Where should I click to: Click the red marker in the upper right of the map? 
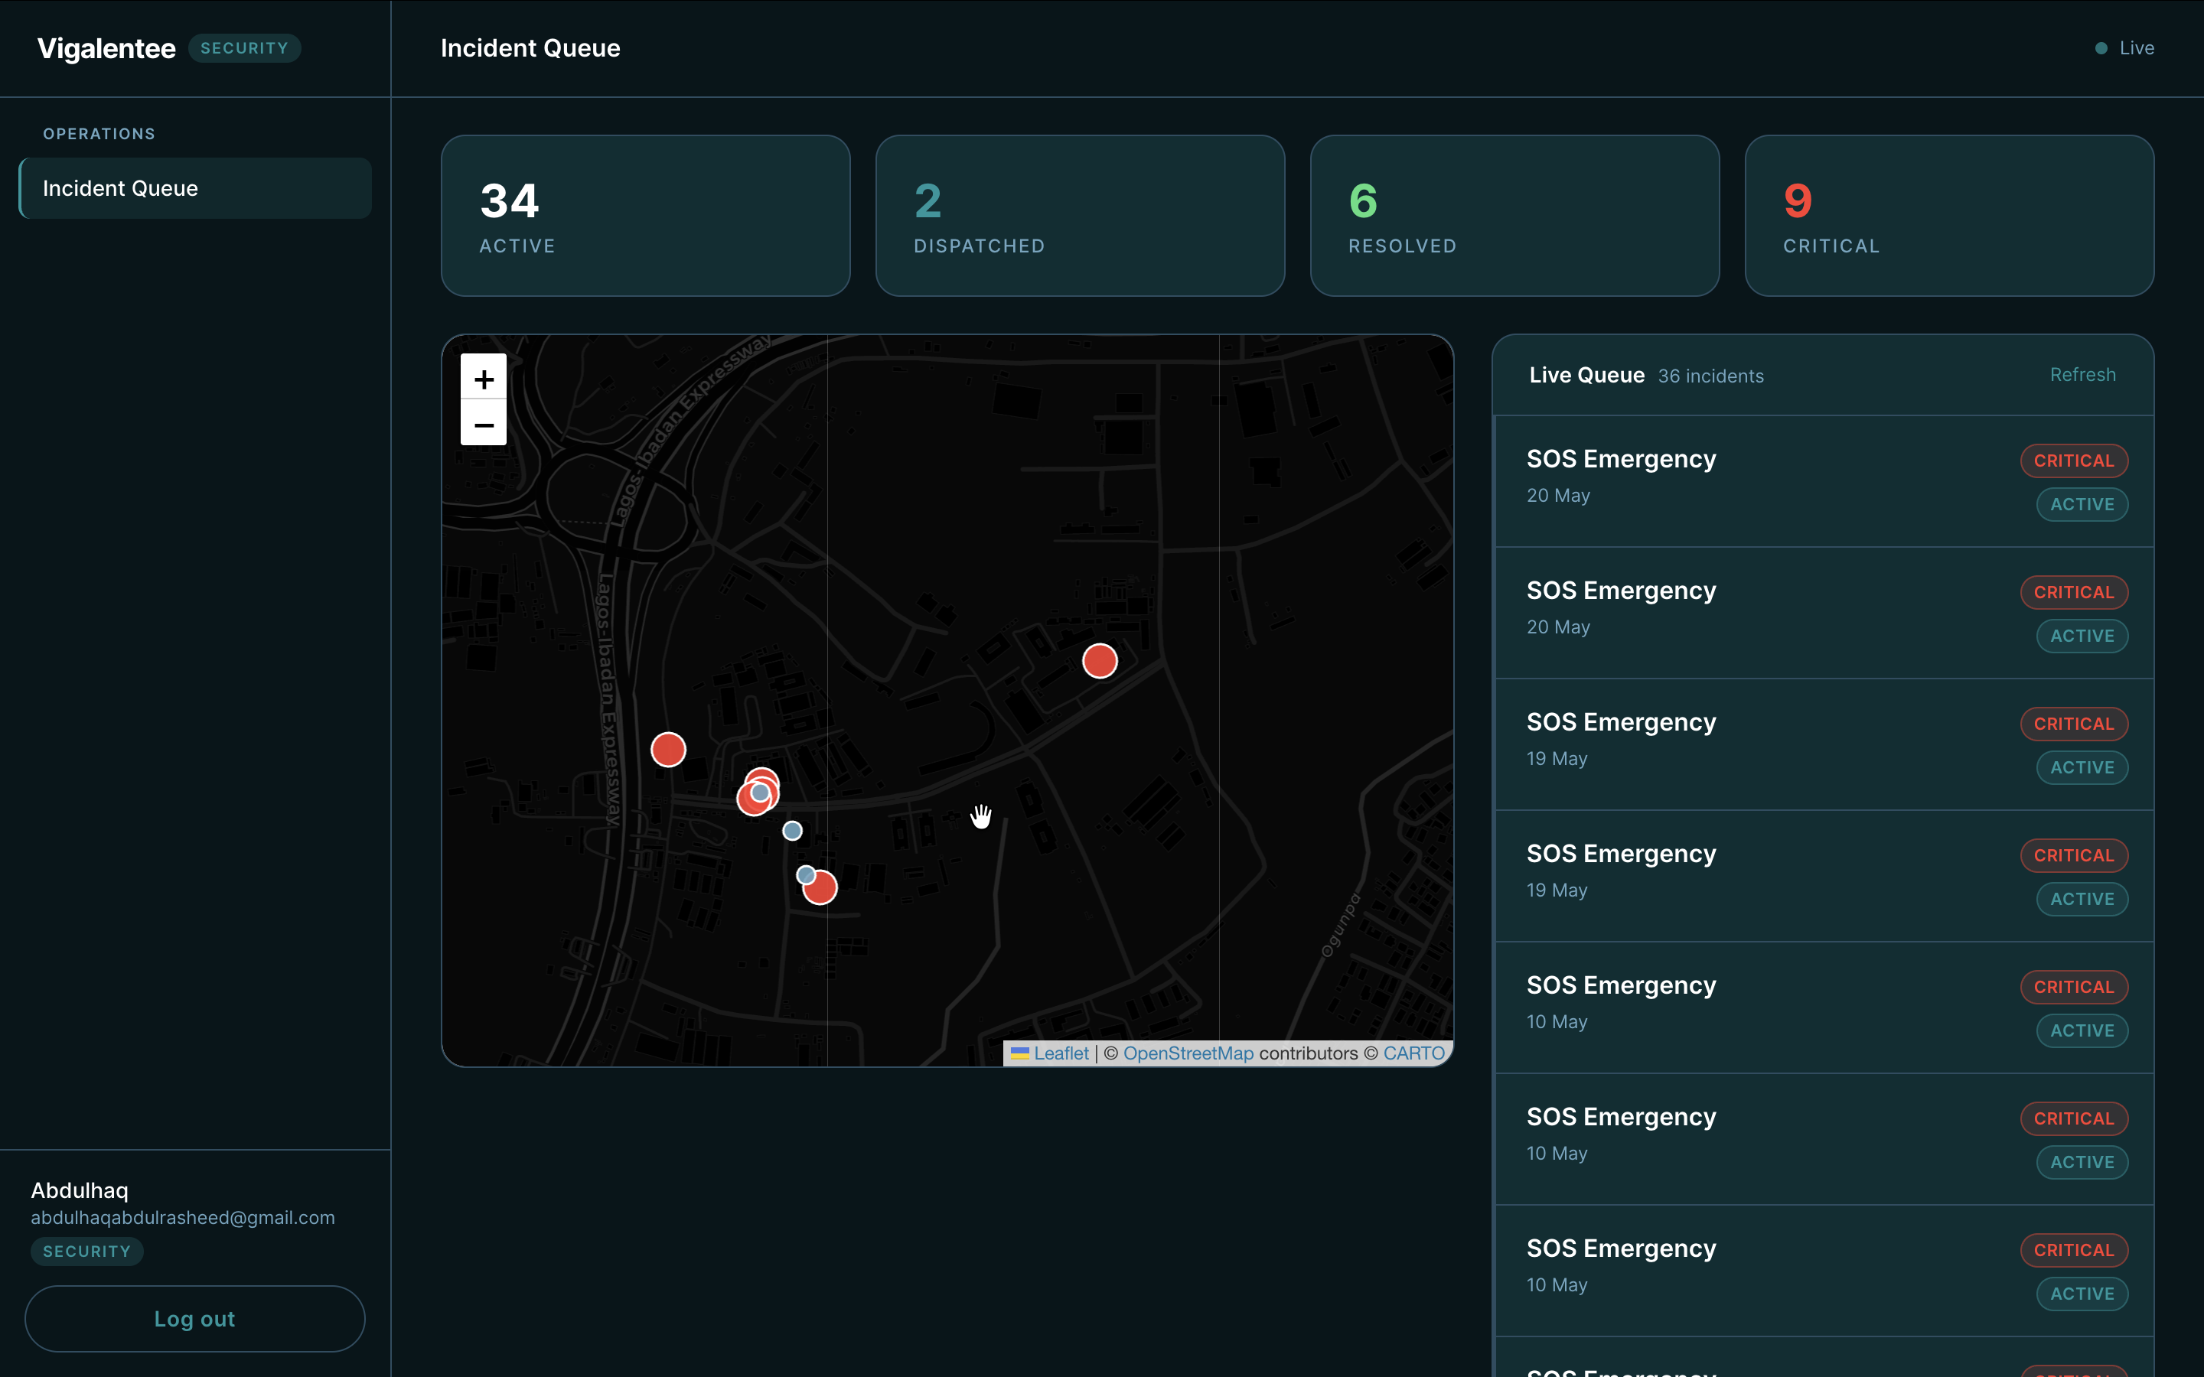1099,660
